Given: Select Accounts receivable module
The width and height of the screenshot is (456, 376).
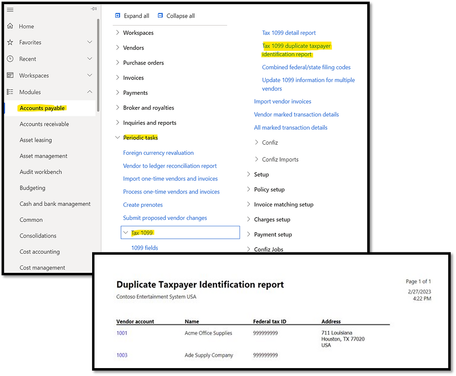Looking at the screenshot, I should (x=44, y=124).
